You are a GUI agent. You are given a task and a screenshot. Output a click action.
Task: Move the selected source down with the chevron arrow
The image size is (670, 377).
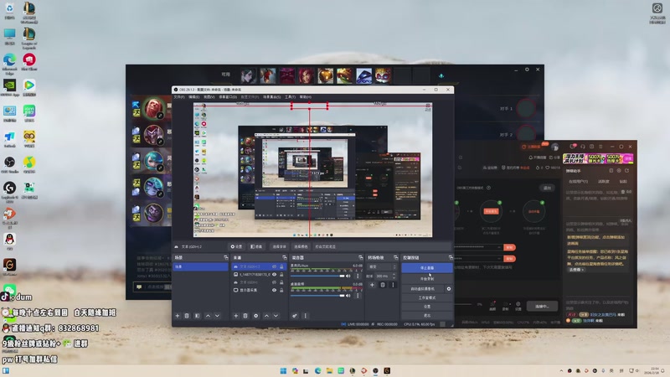pos(277,316)
